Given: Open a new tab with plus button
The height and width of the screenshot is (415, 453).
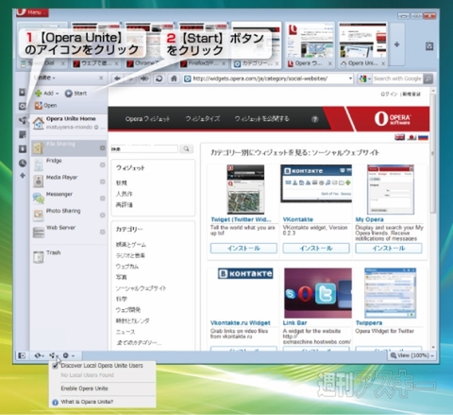Looking at the screenshot, I should pos(397,44).
